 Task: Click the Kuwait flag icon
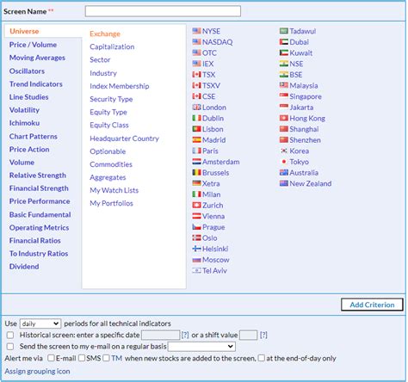tap(284, 52)
